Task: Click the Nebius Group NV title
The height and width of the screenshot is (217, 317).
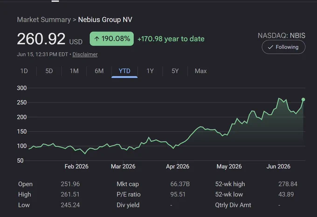Action: (x=105, y=20)
